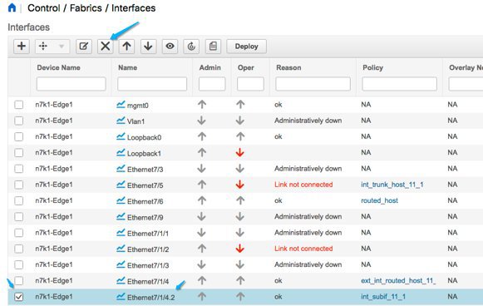Click the interface history document icon

213,47
